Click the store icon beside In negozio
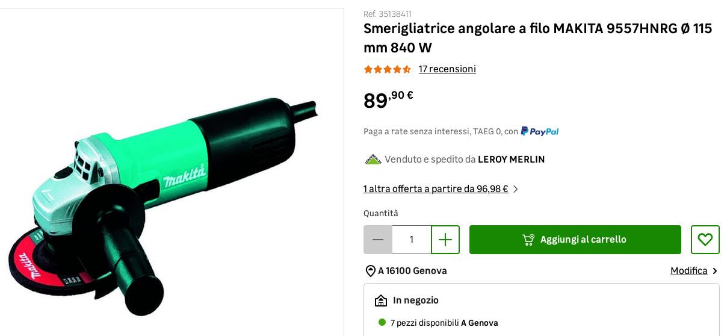This screenshot has width=727, height=336. click(381, 300)
